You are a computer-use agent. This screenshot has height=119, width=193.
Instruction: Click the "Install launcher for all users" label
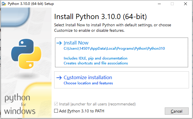[x=97, y=104]
